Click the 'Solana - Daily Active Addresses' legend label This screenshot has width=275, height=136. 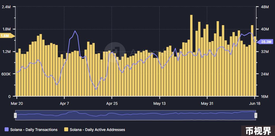pos(97,130)
